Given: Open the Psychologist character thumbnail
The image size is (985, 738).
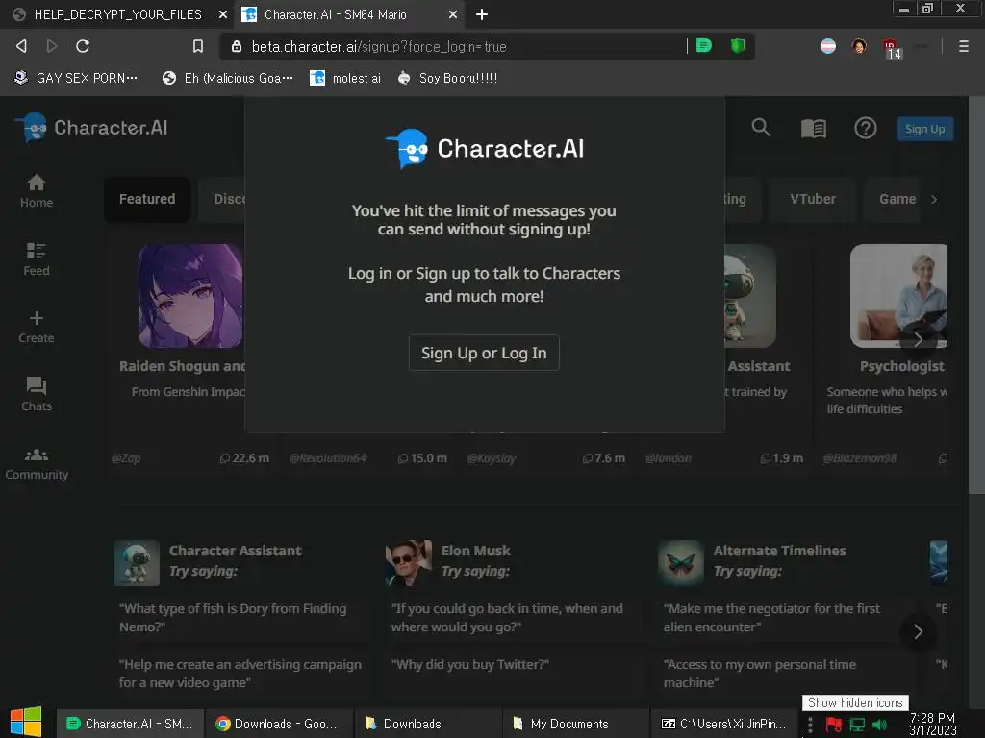Looking at the screenshot, I should point(899,296).
